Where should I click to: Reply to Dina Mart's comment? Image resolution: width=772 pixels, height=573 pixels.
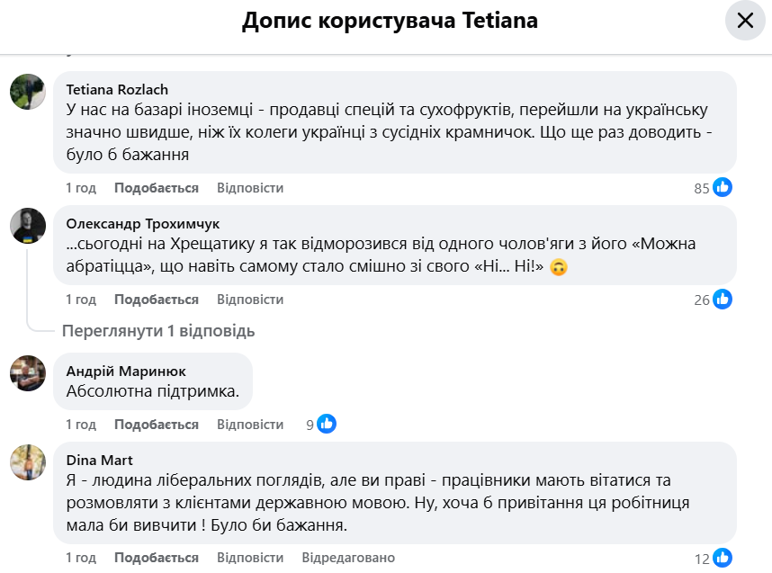[x=250, y=558]
